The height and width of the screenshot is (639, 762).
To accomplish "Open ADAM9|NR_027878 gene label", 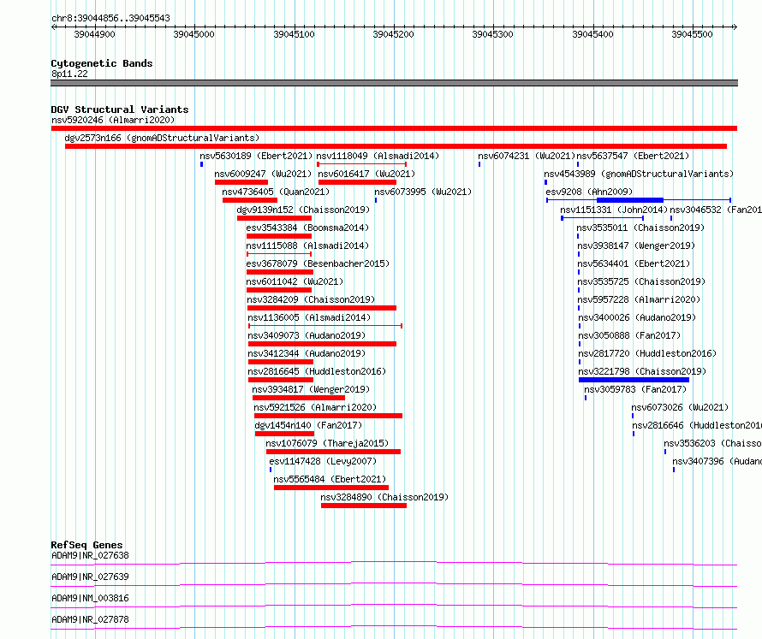I will 91,619.
